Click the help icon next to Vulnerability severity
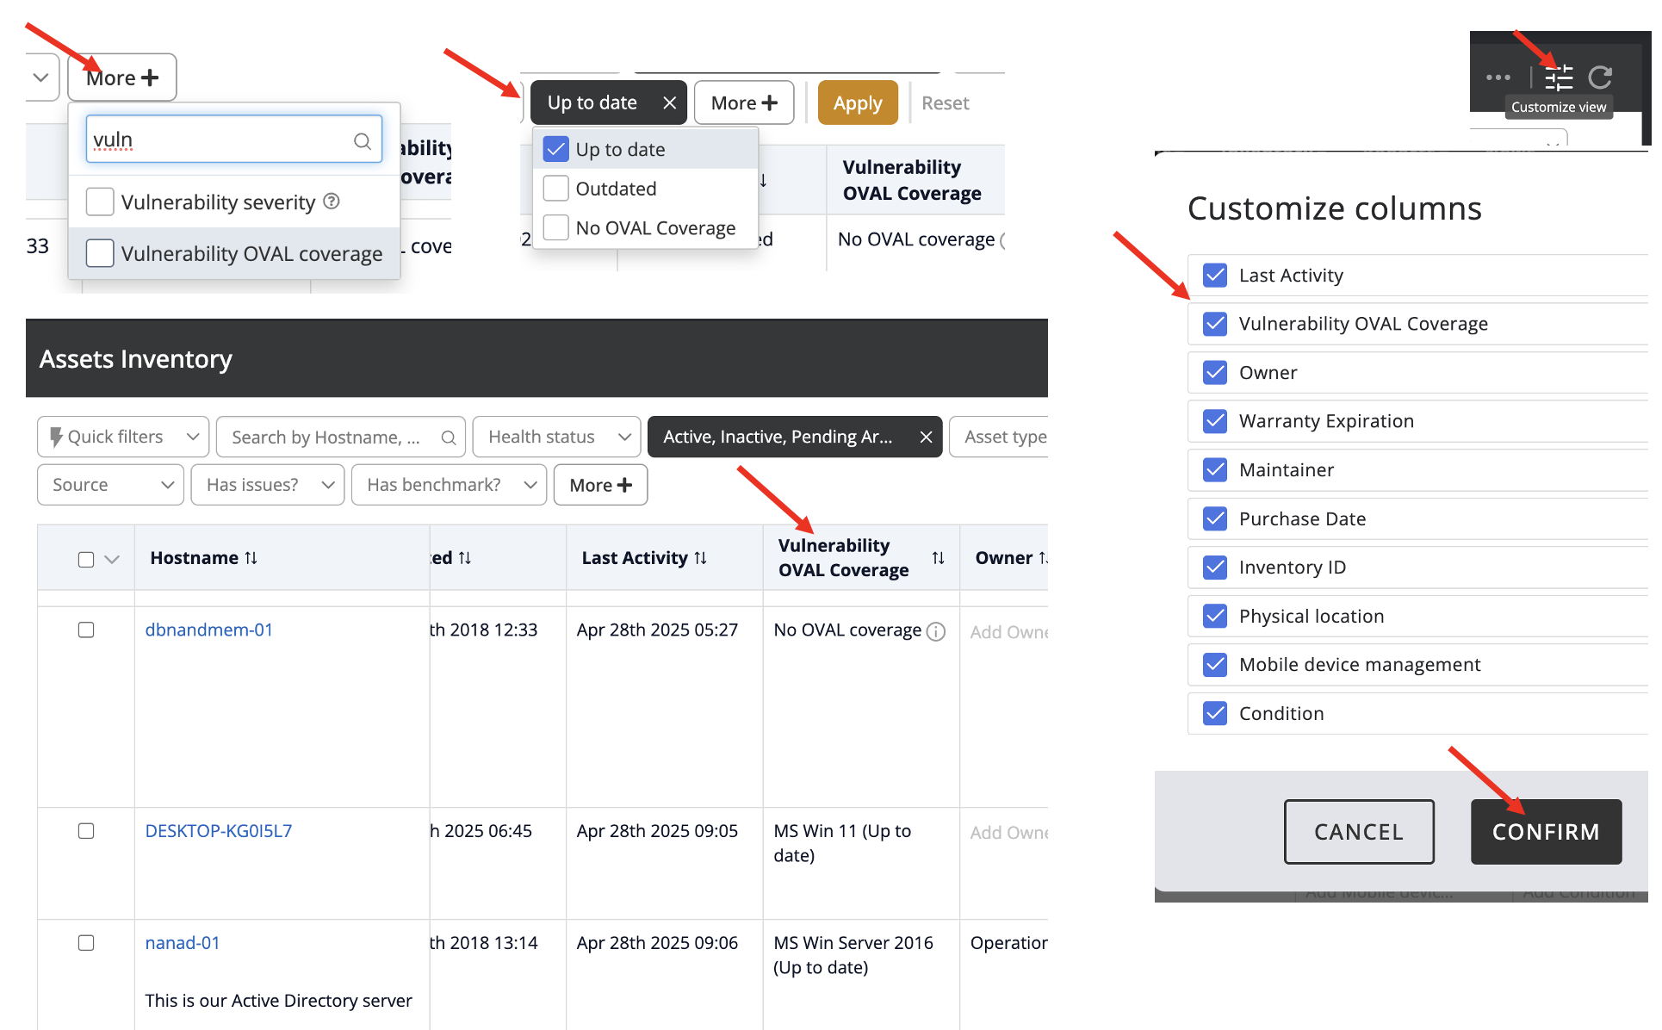The height and width of the screenshot is (1030, 1662). [x=332, y=202]
